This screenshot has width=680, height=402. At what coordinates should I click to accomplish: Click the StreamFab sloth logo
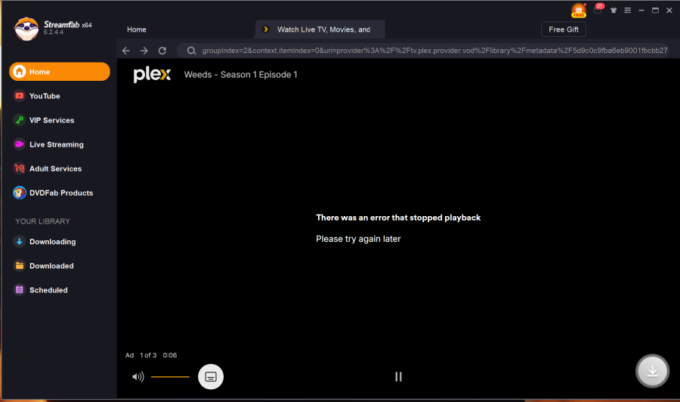26,29
